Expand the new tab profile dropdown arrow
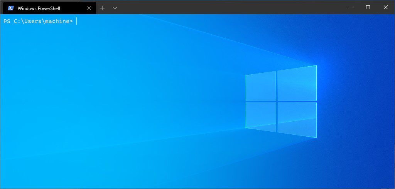 pyautogui.click(x=115, y=8)
